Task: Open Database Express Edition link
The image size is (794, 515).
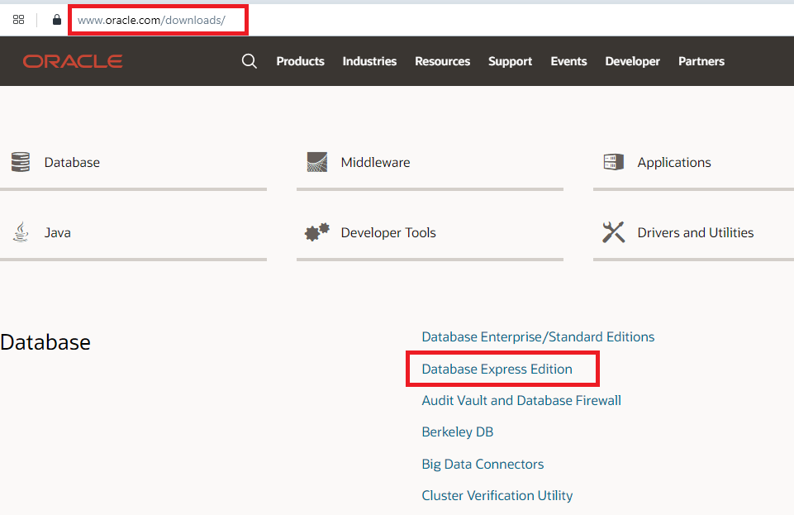Action: pyautogui.click(x=497, y=369)
